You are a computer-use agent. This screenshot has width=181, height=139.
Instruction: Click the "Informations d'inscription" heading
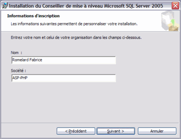pos(33,16)
